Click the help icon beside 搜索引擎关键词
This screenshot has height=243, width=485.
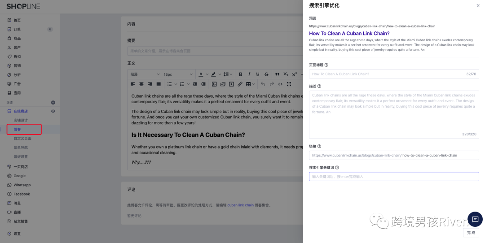(x=337, y=167)
